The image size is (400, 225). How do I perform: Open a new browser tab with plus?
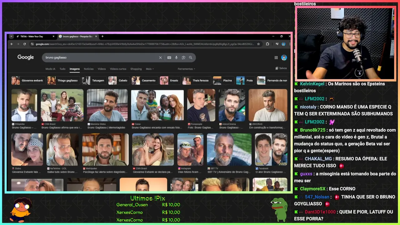pos(102,36)
